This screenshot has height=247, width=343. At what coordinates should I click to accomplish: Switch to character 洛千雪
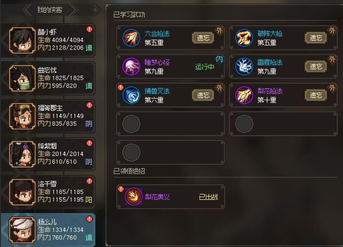[48, 192]
